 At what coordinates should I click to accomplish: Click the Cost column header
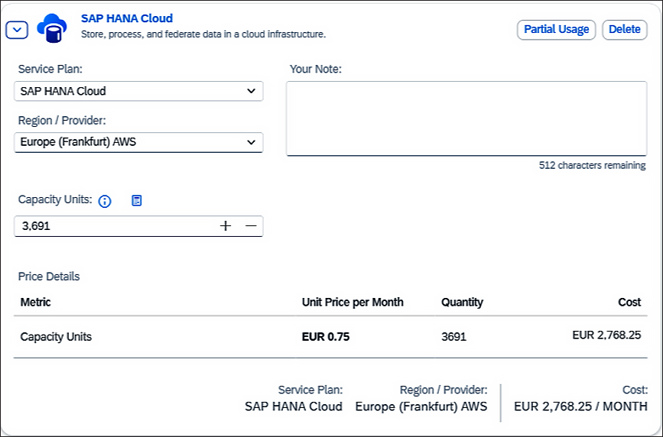pyautogui.click(x=629, y=303)
